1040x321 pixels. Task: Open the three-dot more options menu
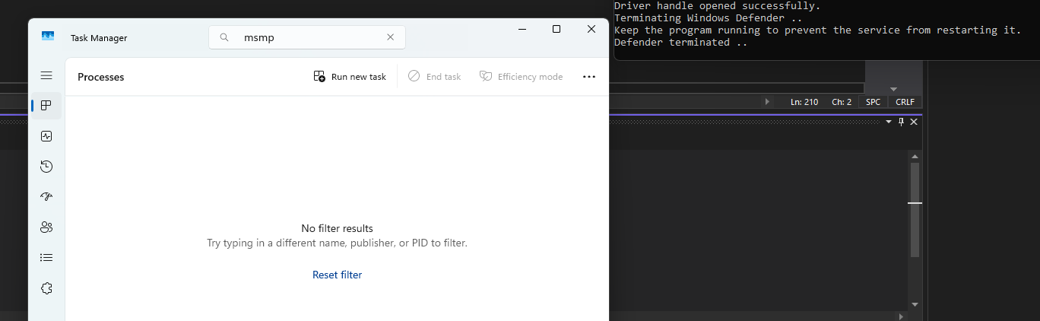point(588,77)
